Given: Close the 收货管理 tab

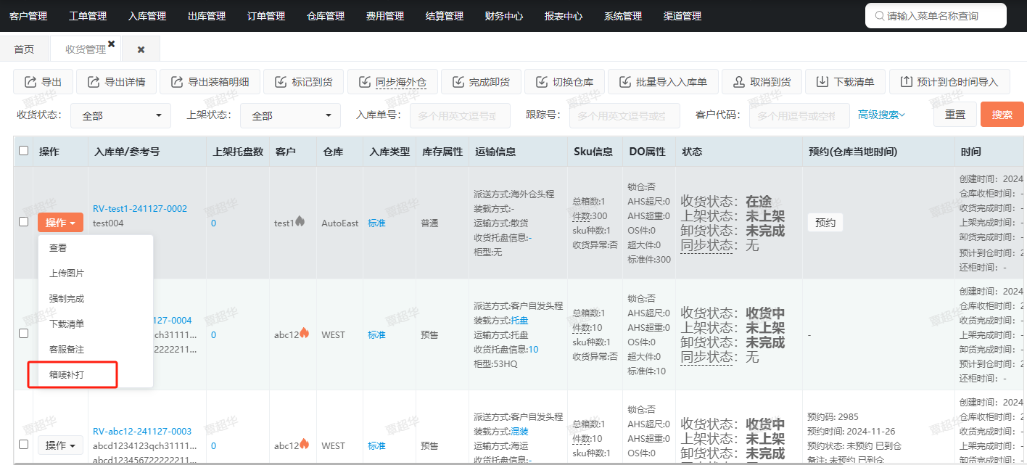Looking at the screenshot, I should [x=111, y=44].
